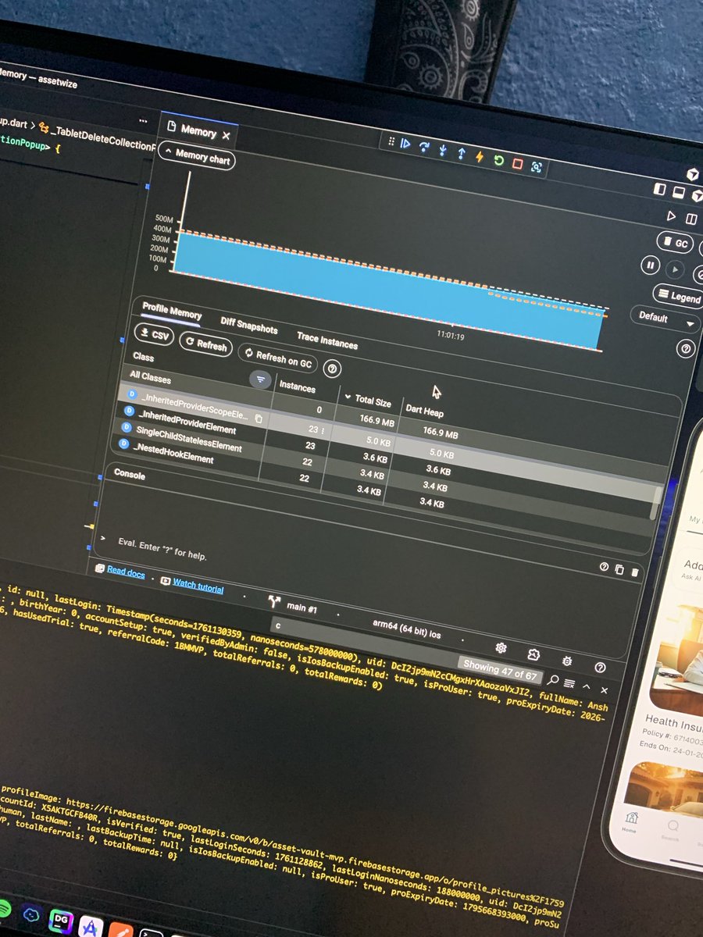Open help icon beside Refresh on GC
This screenshot has width=703, height=937.
click(332, 368)
